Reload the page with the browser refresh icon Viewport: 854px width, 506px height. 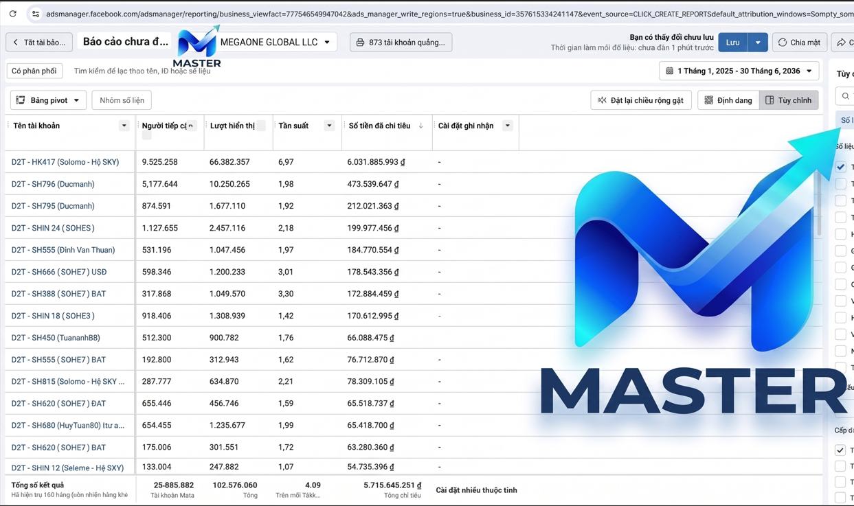click(x=12, y=14)
